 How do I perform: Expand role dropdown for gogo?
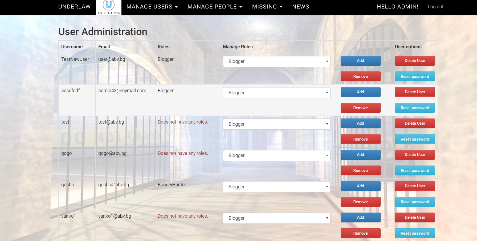(277, 155)
